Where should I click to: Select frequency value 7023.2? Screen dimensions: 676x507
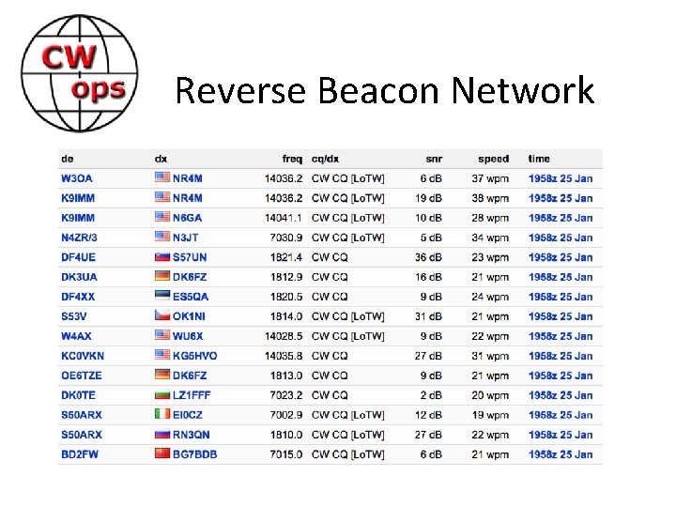tap(286, 395)
